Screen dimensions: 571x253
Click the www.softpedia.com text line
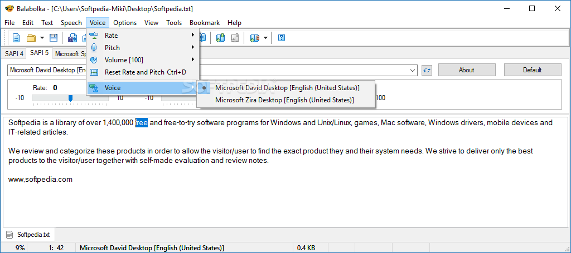pos(40,179)
